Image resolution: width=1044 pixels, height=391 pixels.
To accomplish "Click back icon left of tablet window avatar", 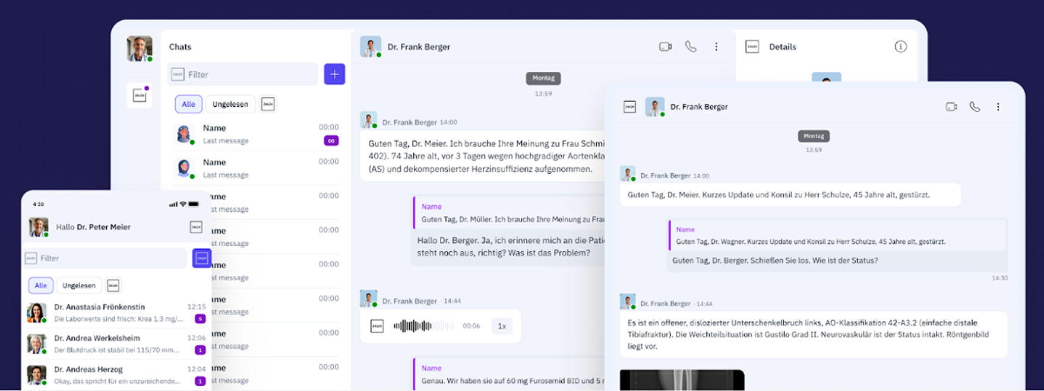I will click(x=629, y=107).
